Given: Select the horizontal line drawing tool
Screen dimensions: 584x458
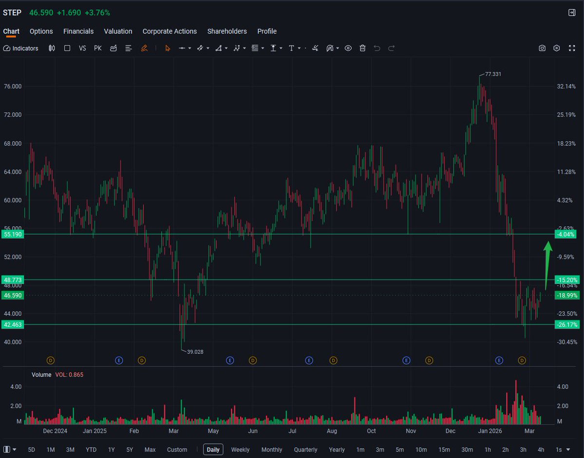Looking at the screenshot, I should click(182, 48).
